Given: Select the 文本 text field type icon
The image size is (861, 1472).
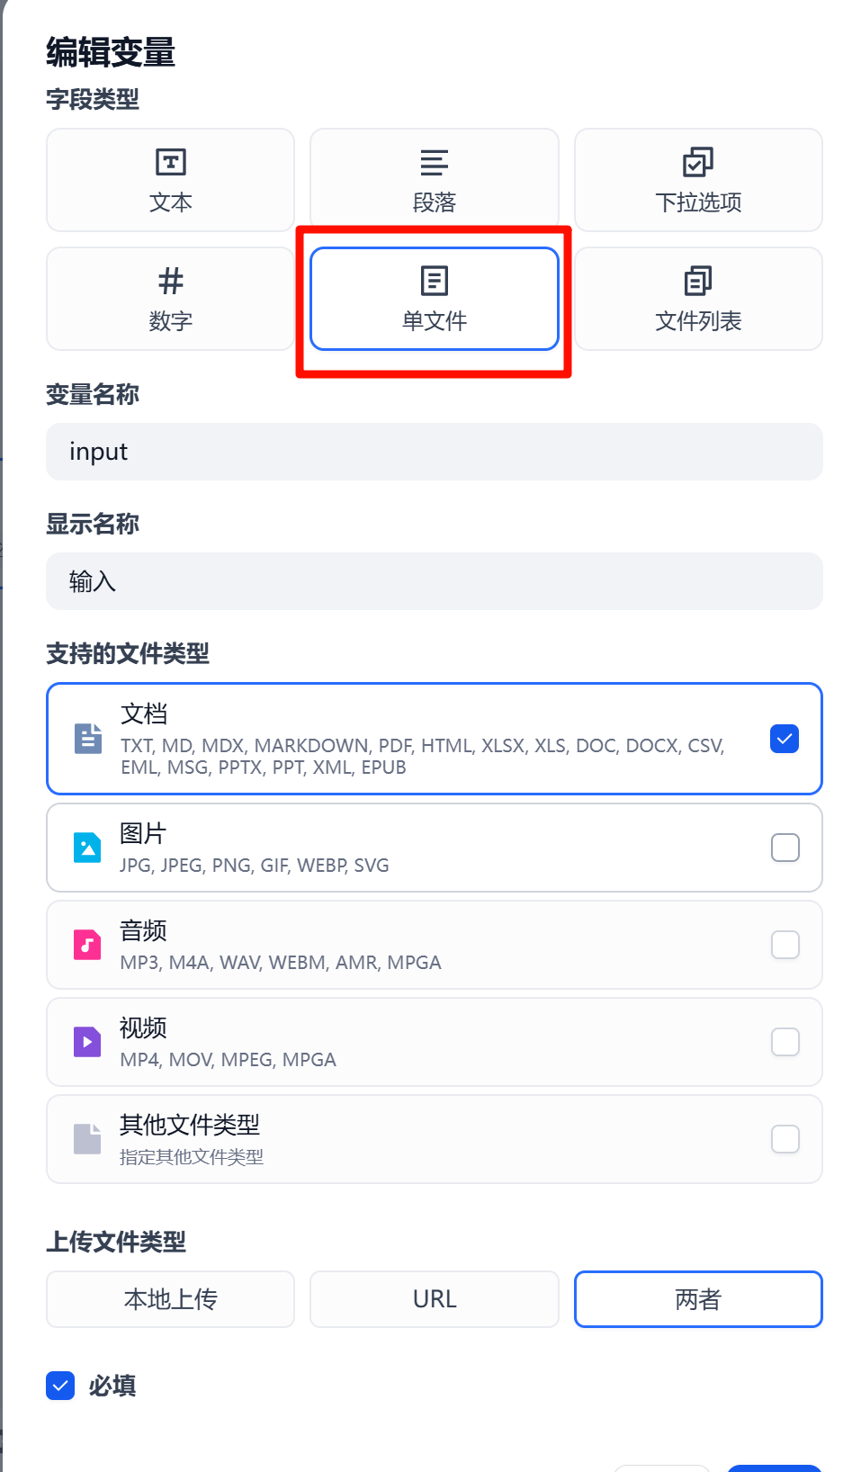Looking at the screenshot, I should [x=170, y=163].
